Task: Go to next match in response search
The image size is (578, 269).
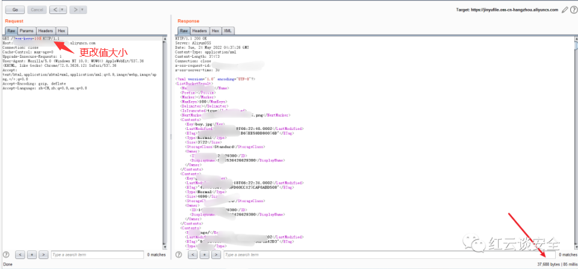Action: click(216, 255)
